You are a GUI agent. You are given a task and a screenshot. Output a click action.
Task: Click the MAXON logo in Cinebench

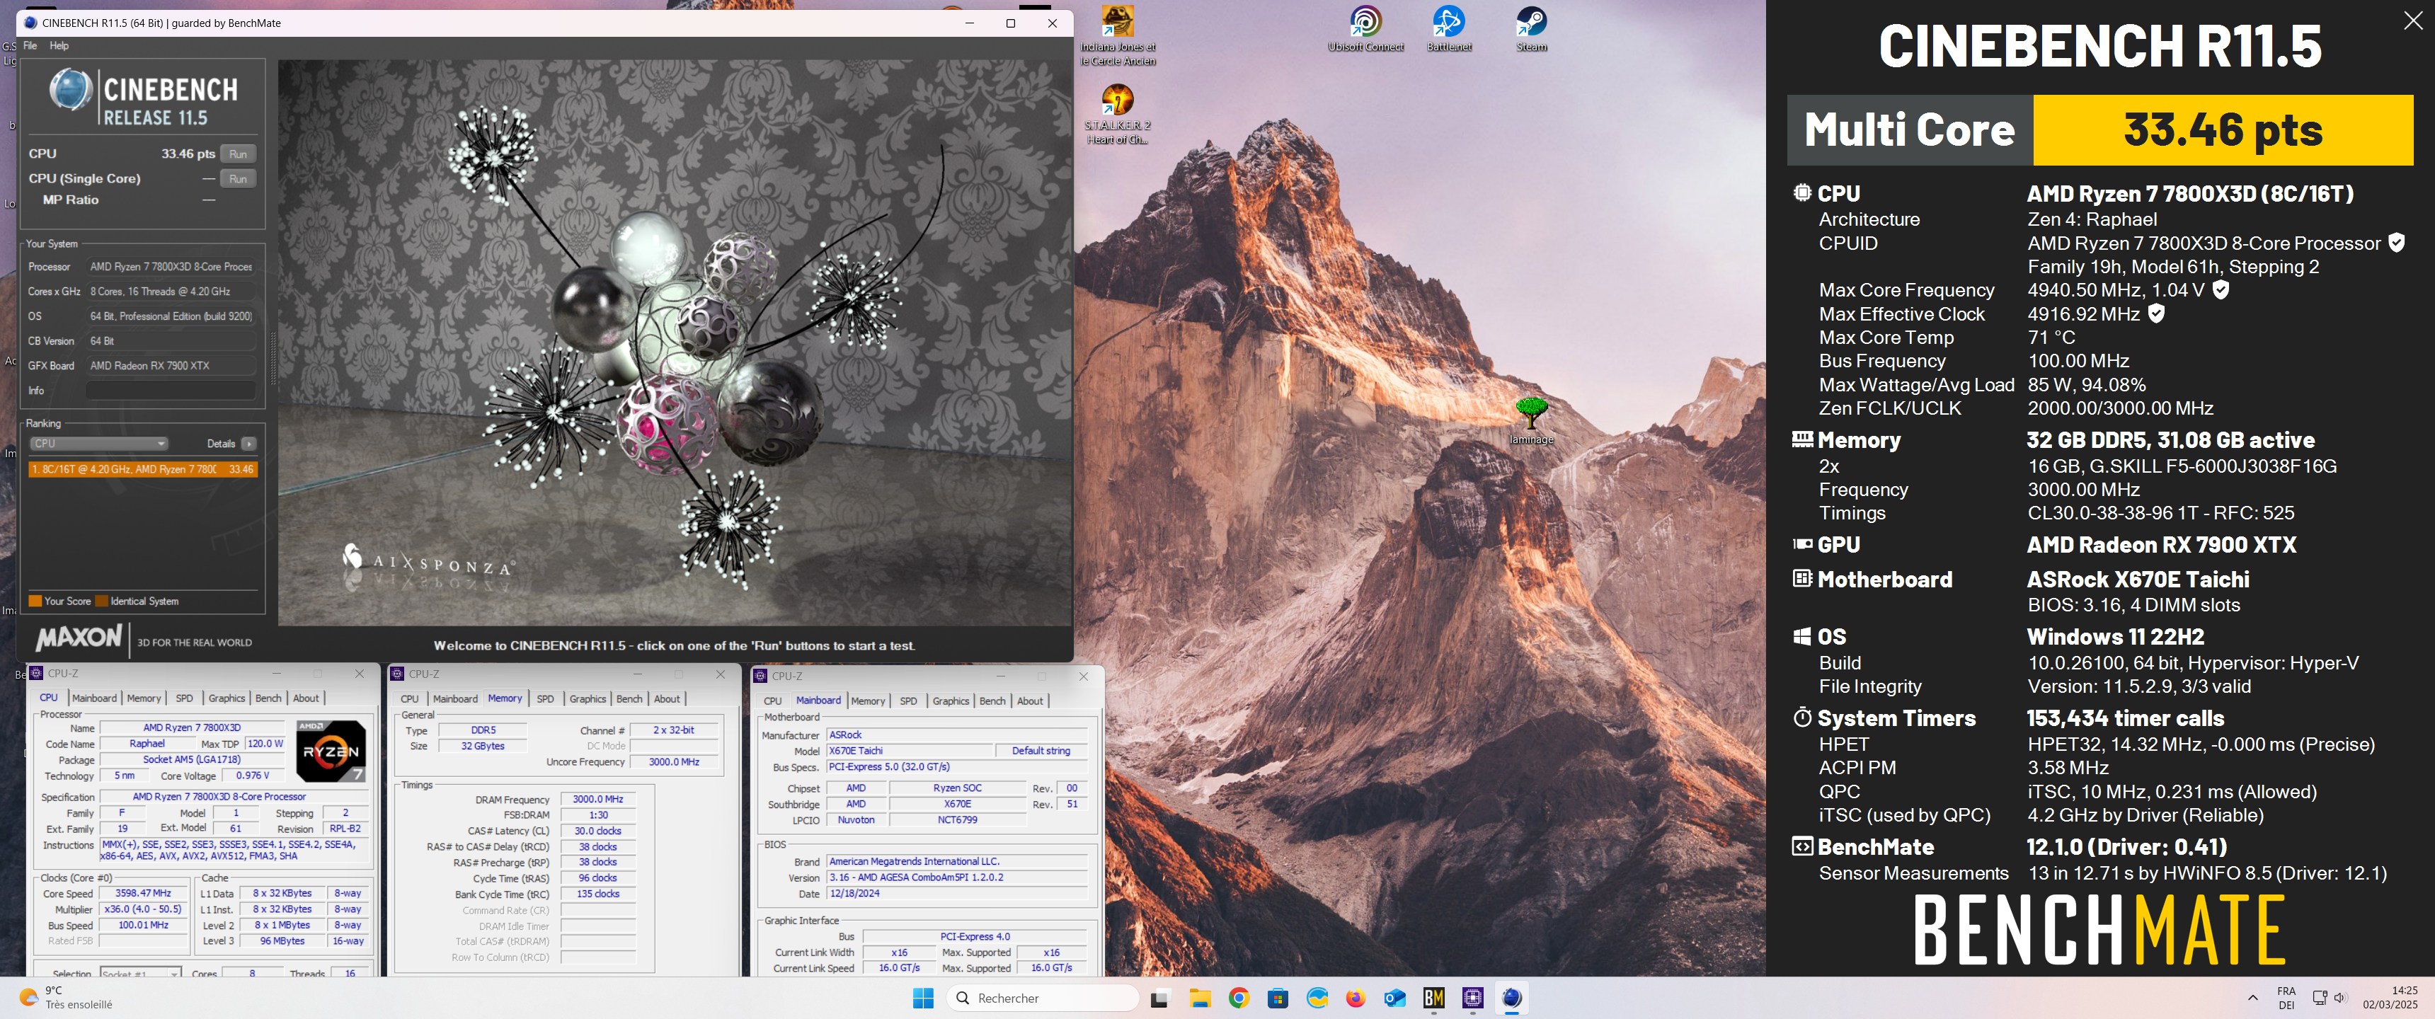(x=79, y=639)
